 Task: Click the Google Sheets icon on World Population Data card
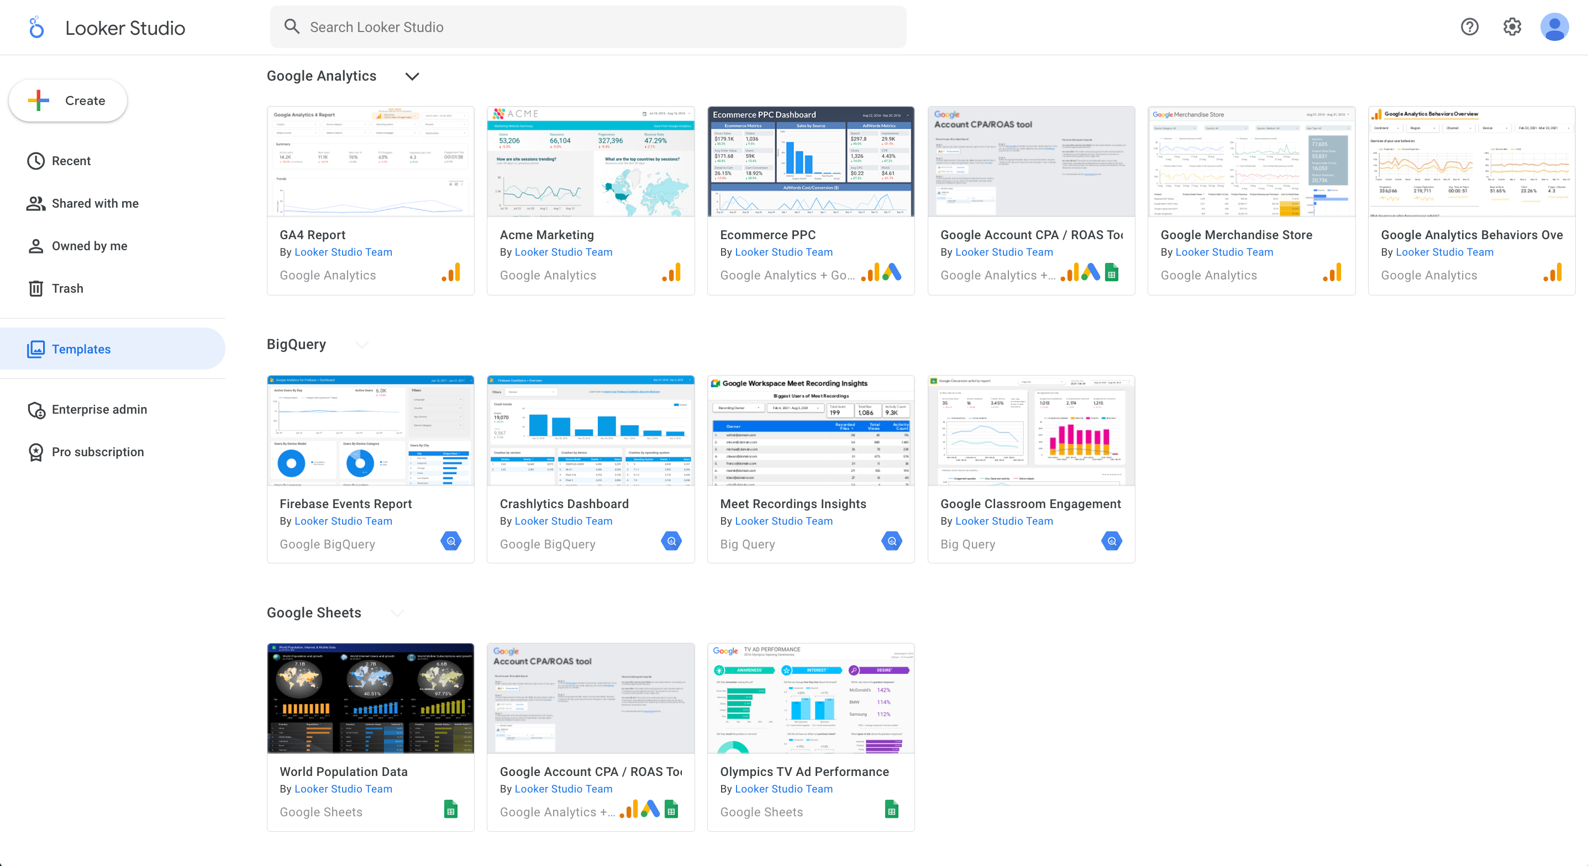pyautogui.click(x=451, y=809)
